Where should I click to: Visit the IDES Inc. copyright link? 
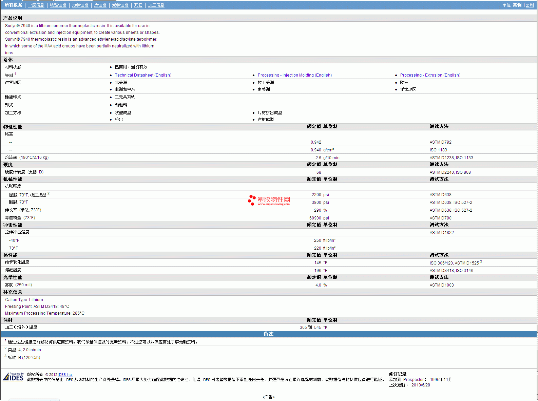click(65, 375)
